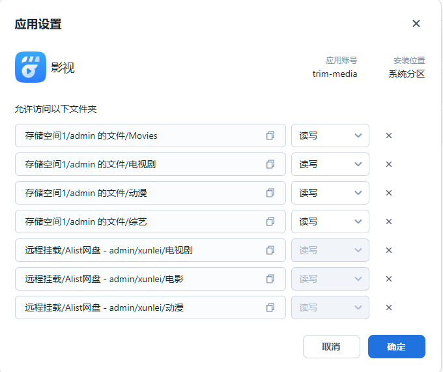Open the 读写 permission dropdown for 综艺

coord(330,222)
